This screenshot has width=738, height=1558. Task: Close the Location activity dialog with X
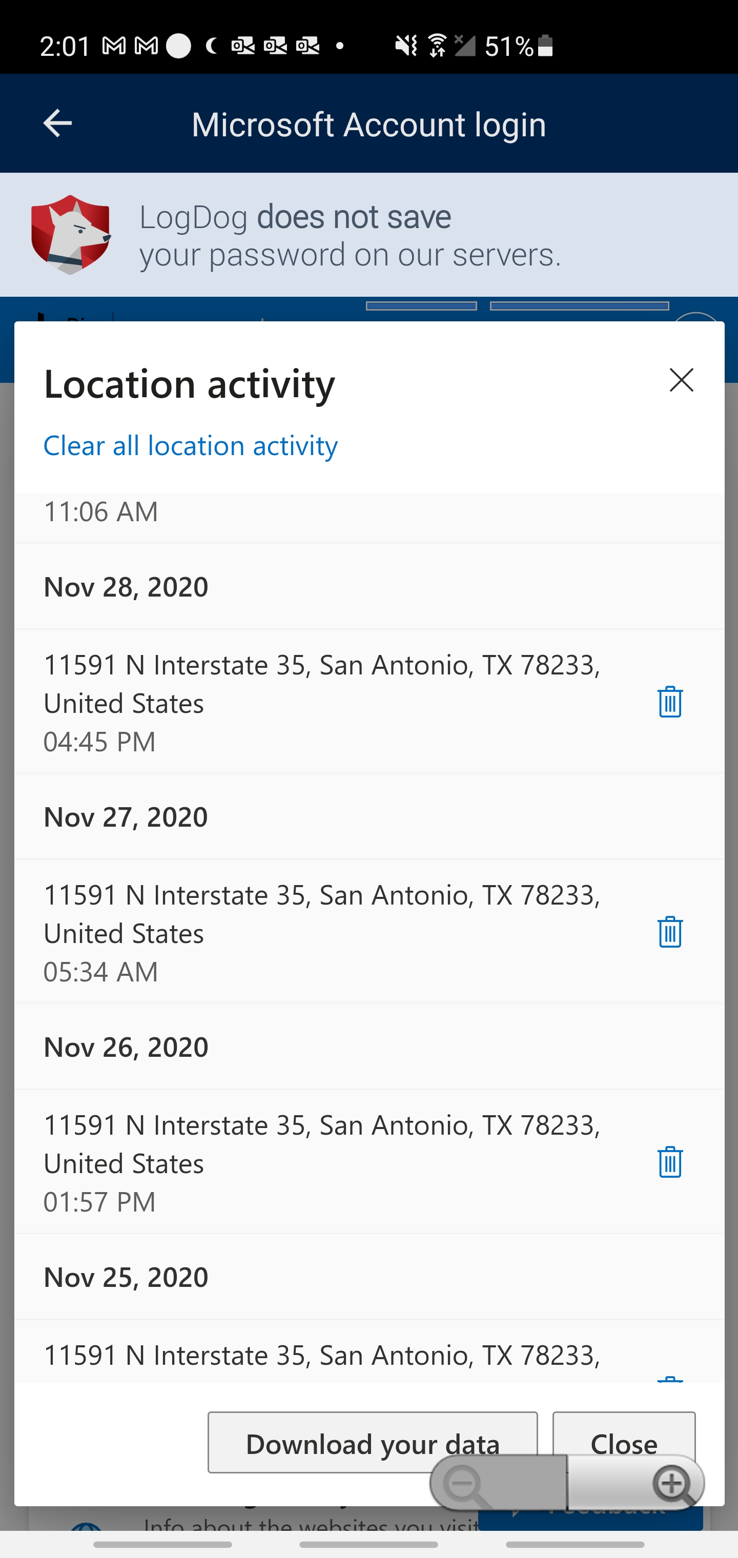[681, 380]
